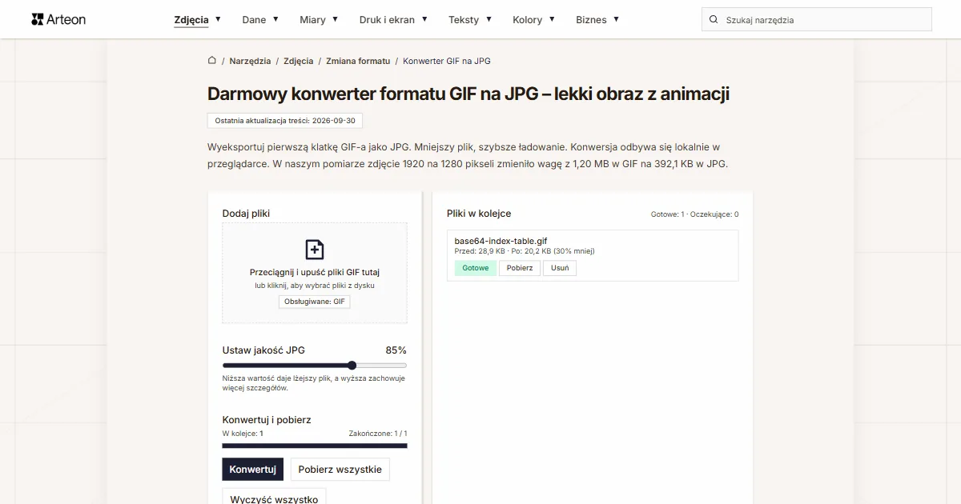
Task: Click the Ostatnia aktualizacja treści date badge
Action: [x=287, y=120]
